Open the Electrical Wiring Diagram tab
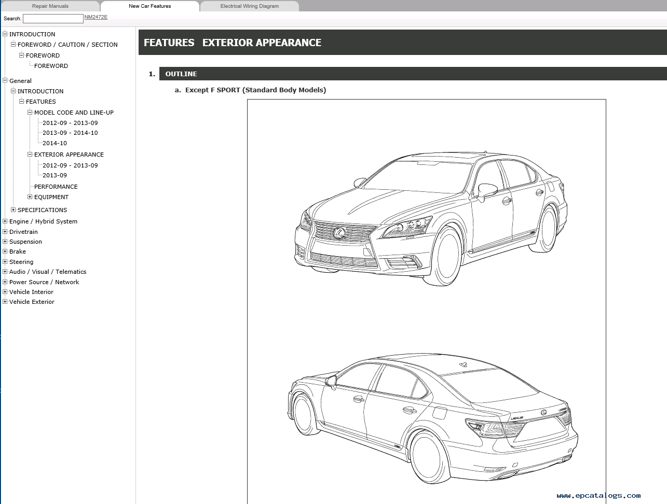Viewport: 667px width, 504px height. click(x=250, y=6)
